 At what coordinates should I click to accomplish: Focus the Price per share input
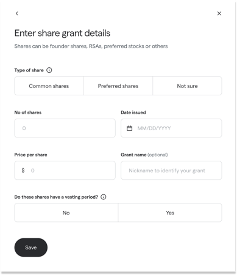point(65,170)
